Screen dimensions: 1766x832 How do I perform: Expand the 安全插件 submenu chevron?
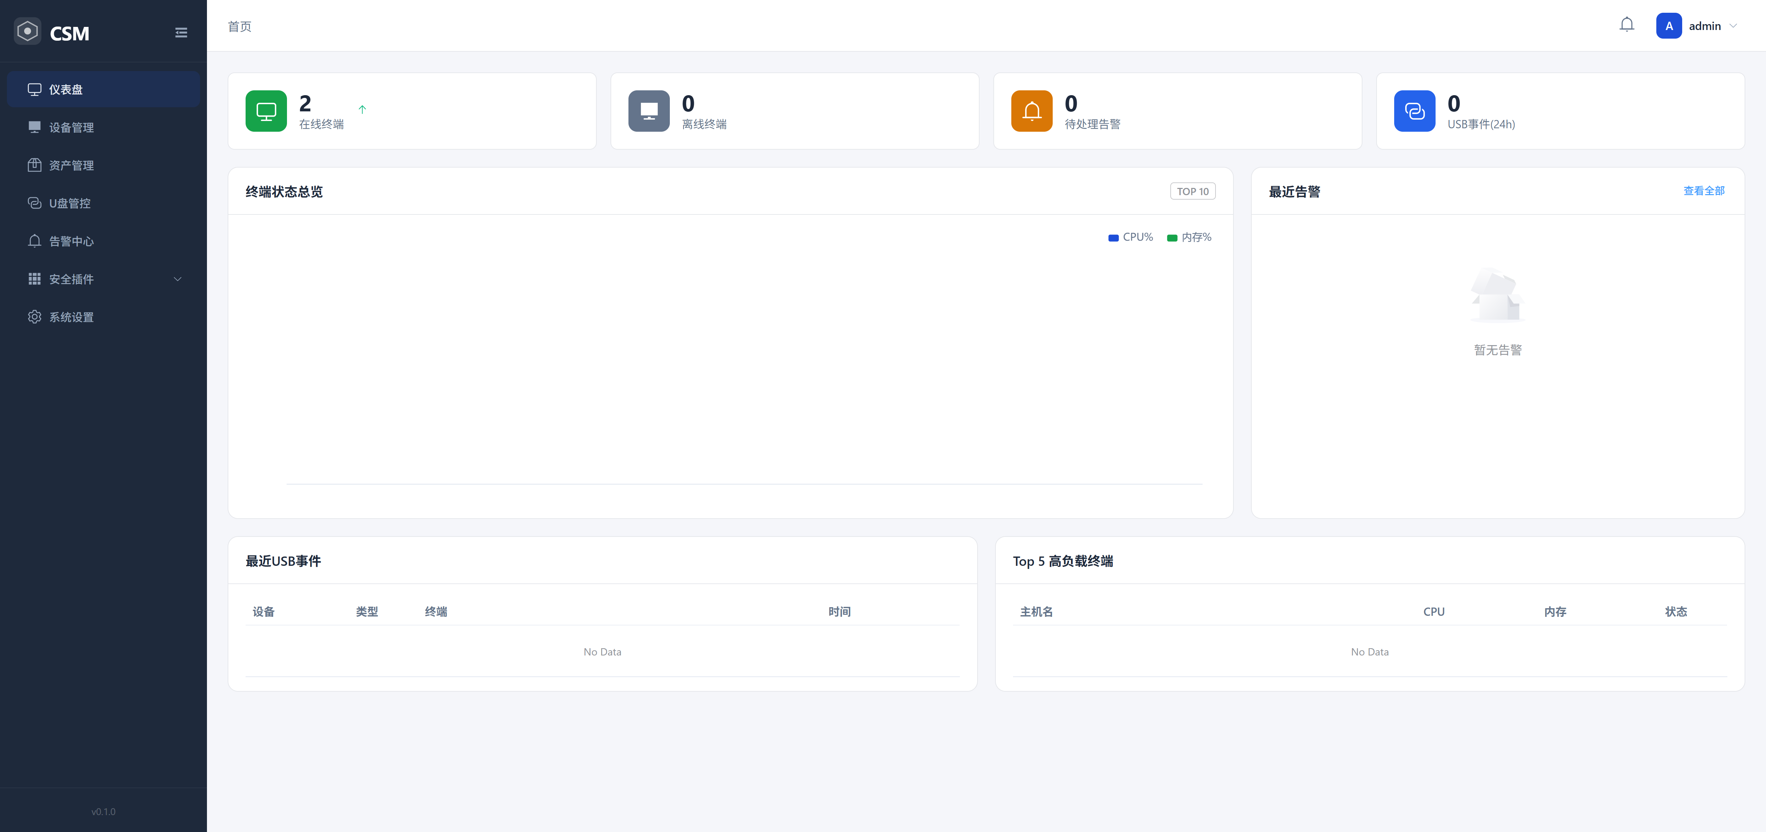[x=178, y=279]
